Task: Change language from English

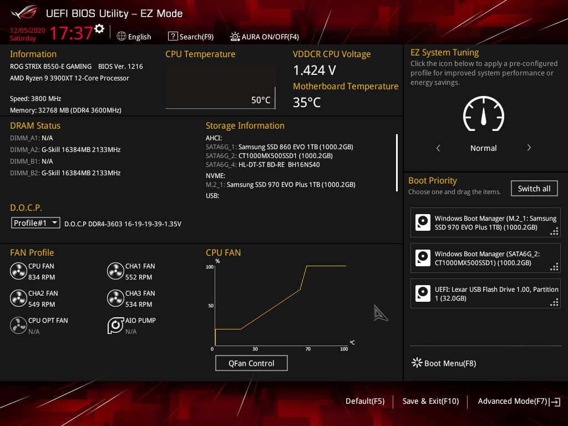Action: [x=134, y=37]
